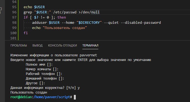This screenshot has width=190, height=102.
Task: Switch to the ВЫВОД tab
Action: point(37,45)
